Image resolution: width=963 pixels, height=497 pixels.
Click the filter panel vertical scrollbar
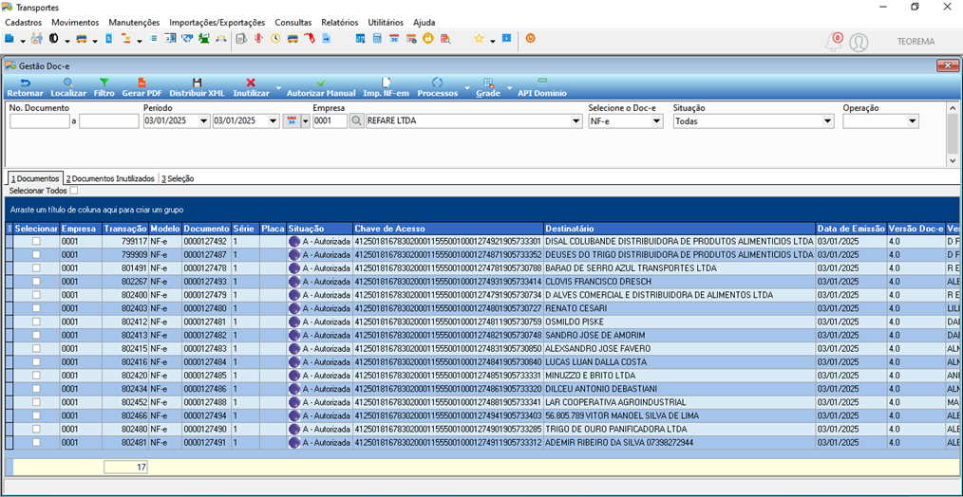[952, 134]
